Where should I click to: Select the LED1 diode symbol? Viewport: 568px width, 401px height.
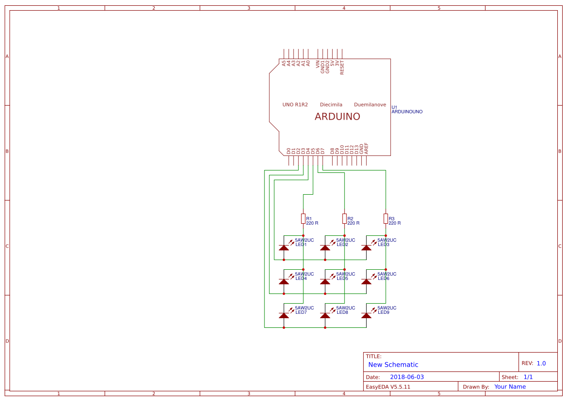point(284,247)
